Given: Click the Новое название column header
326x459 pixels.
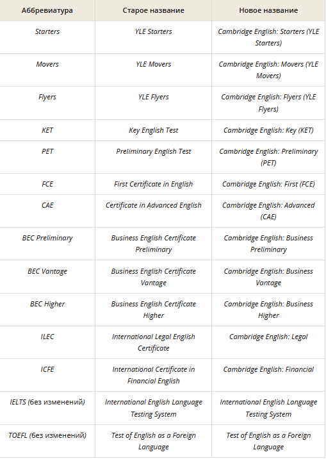Looking at the screenshot, I should (268, 10).
